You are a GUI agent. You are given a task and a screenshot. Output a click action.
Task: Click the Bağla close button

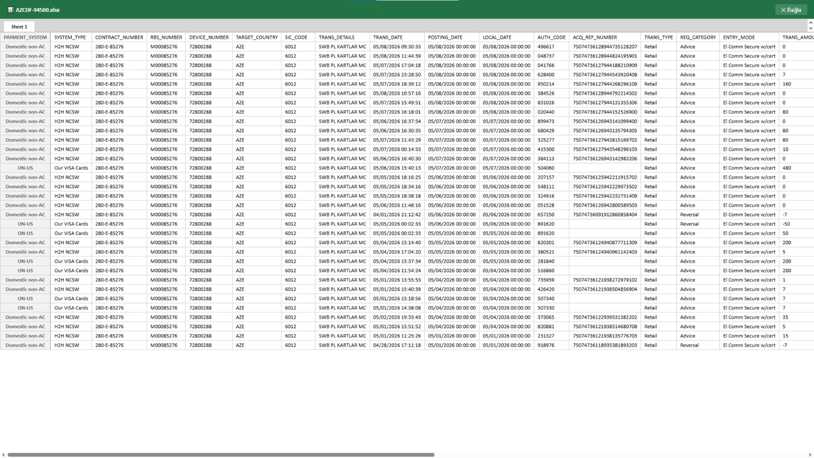pyautogui.click(x=791, y=10)
